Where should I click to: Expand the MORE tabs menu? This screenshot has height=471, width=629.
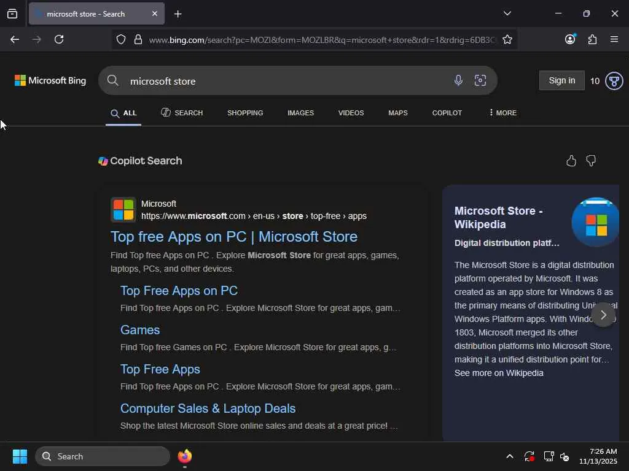[502, 113]
